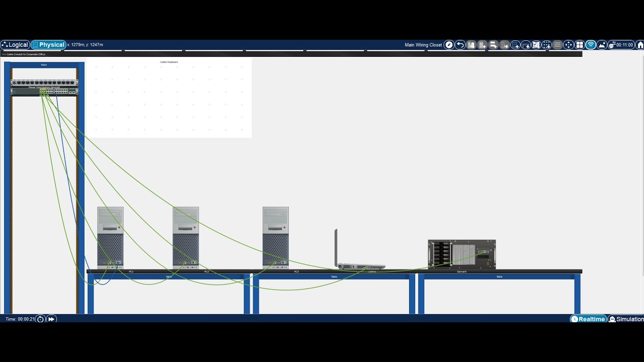Select the Laptop device on the table
The width and height of the screenshot is (644, 362).
point(360,250)
